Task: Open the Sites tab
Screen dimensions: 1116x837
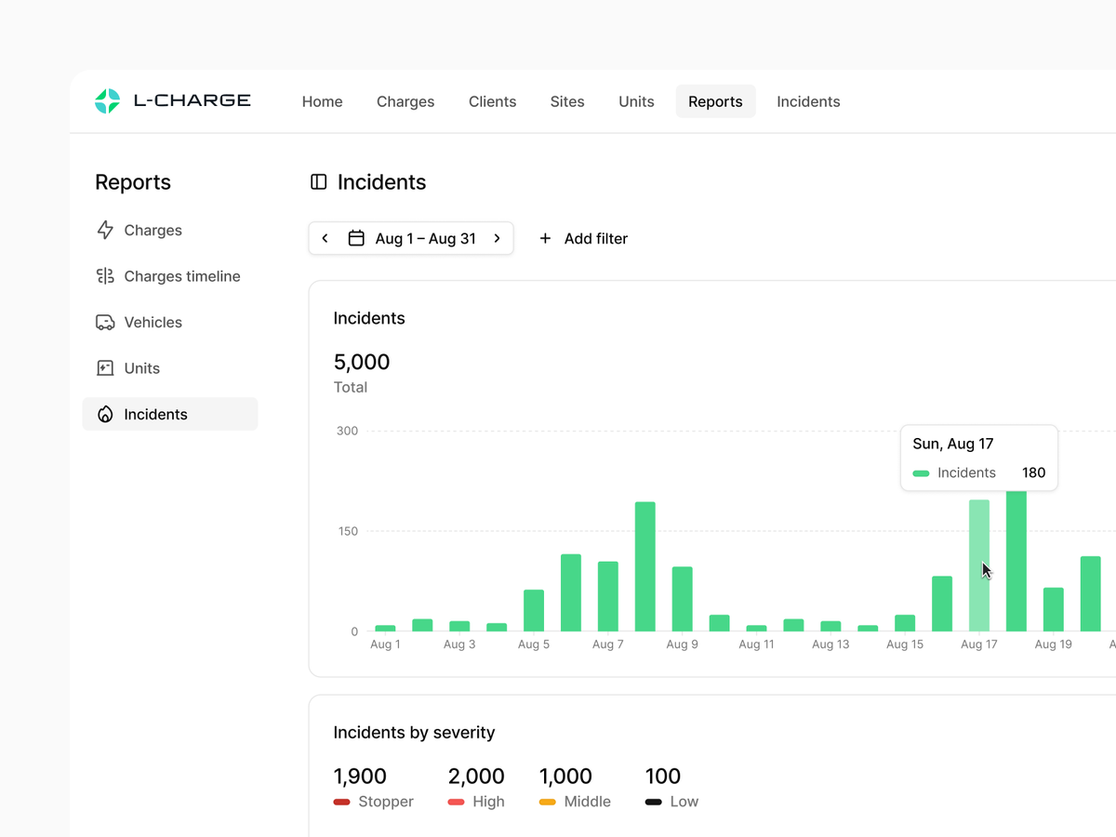Action: point(567,101)
